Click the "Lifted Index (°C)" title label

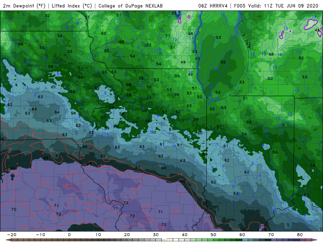pos(72,6)
